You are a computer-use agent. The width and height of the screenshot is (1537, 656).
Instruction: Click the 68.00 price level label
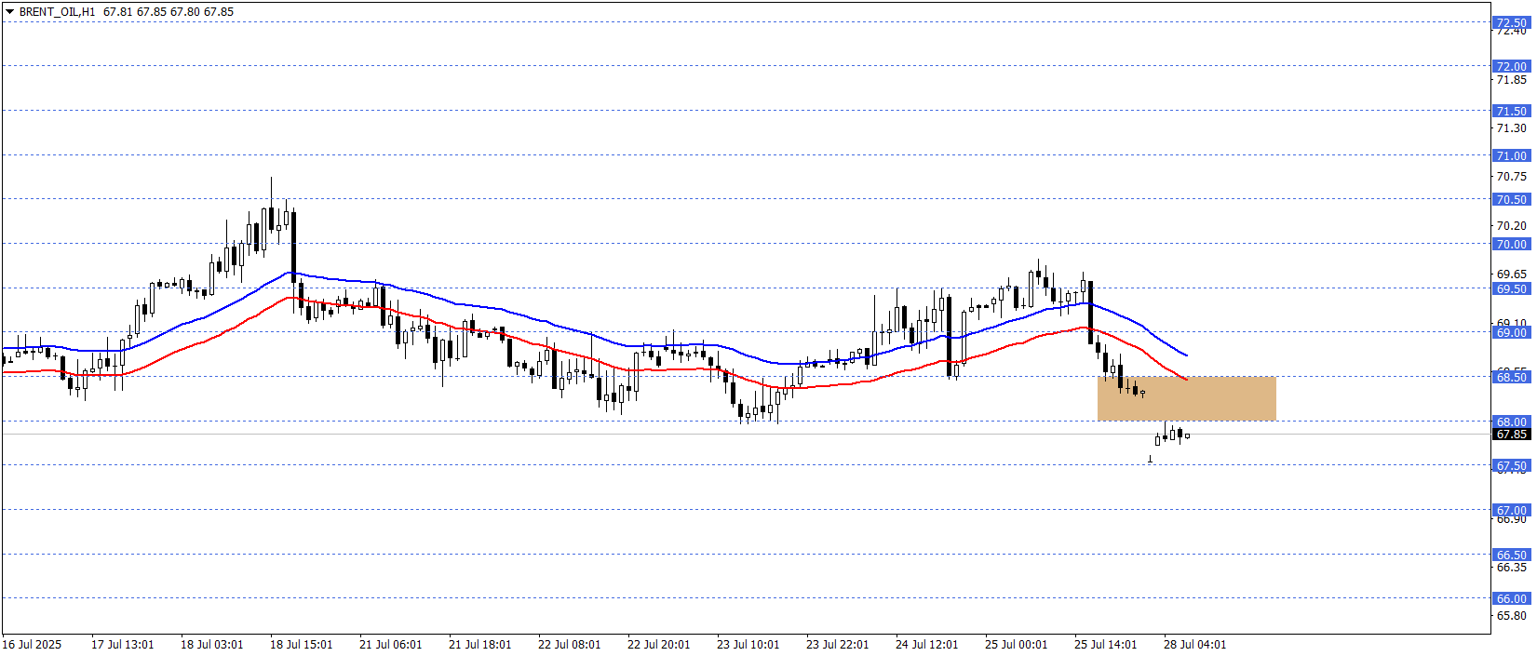coord(1511,422)
